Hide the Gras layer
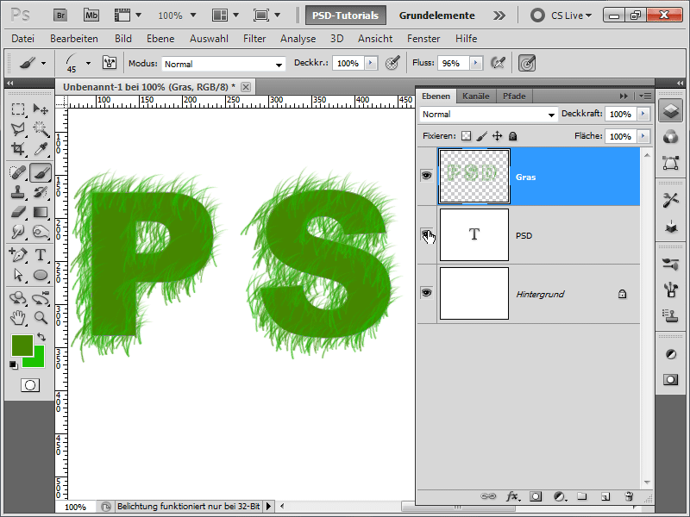This screenshot has height=517, width=690. tap(426, 176)
